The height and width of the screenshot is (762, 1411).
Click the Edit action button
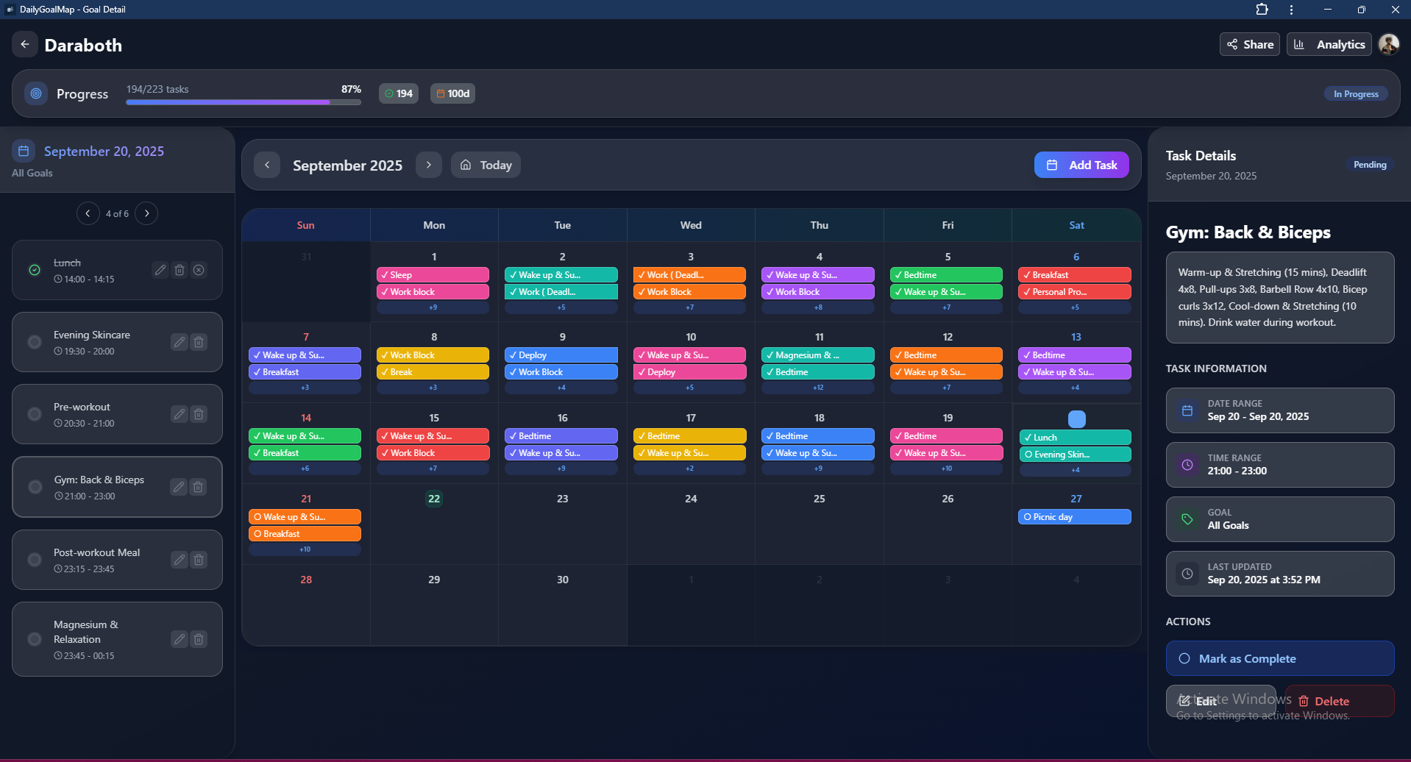pos(1220,701)
